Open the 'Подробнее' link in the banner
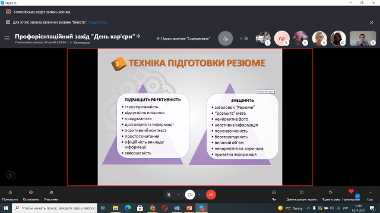This screenshot has width=380, height=213. click(x=98, y=22)
